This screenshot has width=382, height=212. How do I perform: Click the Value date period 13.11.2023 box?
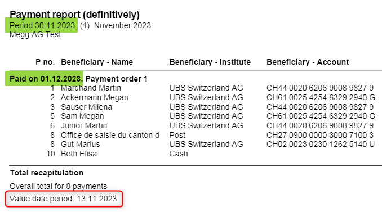coord(64,199)
